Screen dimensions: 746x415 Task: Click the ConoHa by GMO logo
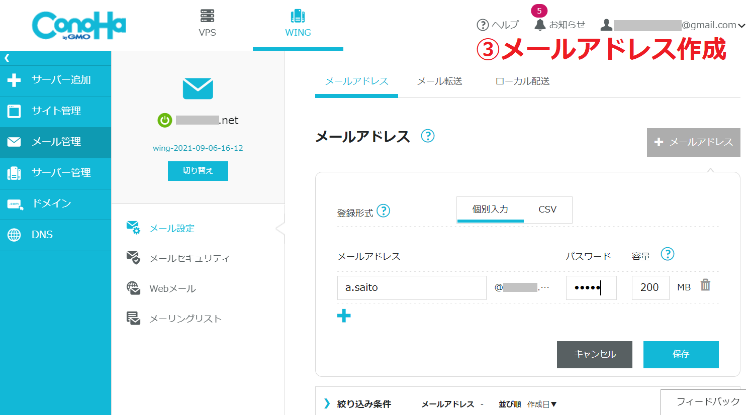[79, 26]
